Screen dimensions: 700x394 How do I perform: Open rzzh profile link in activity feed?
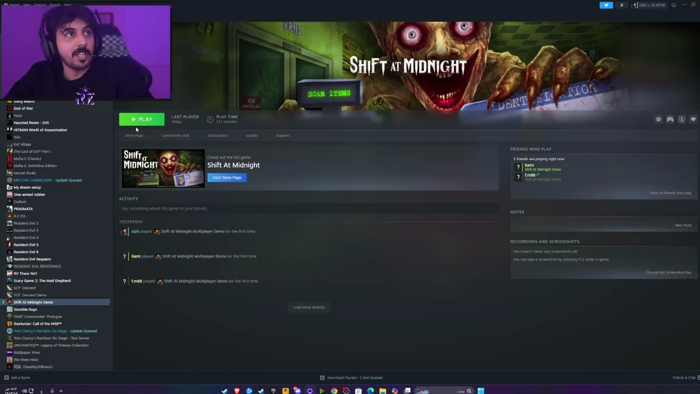tap(135, 231)
